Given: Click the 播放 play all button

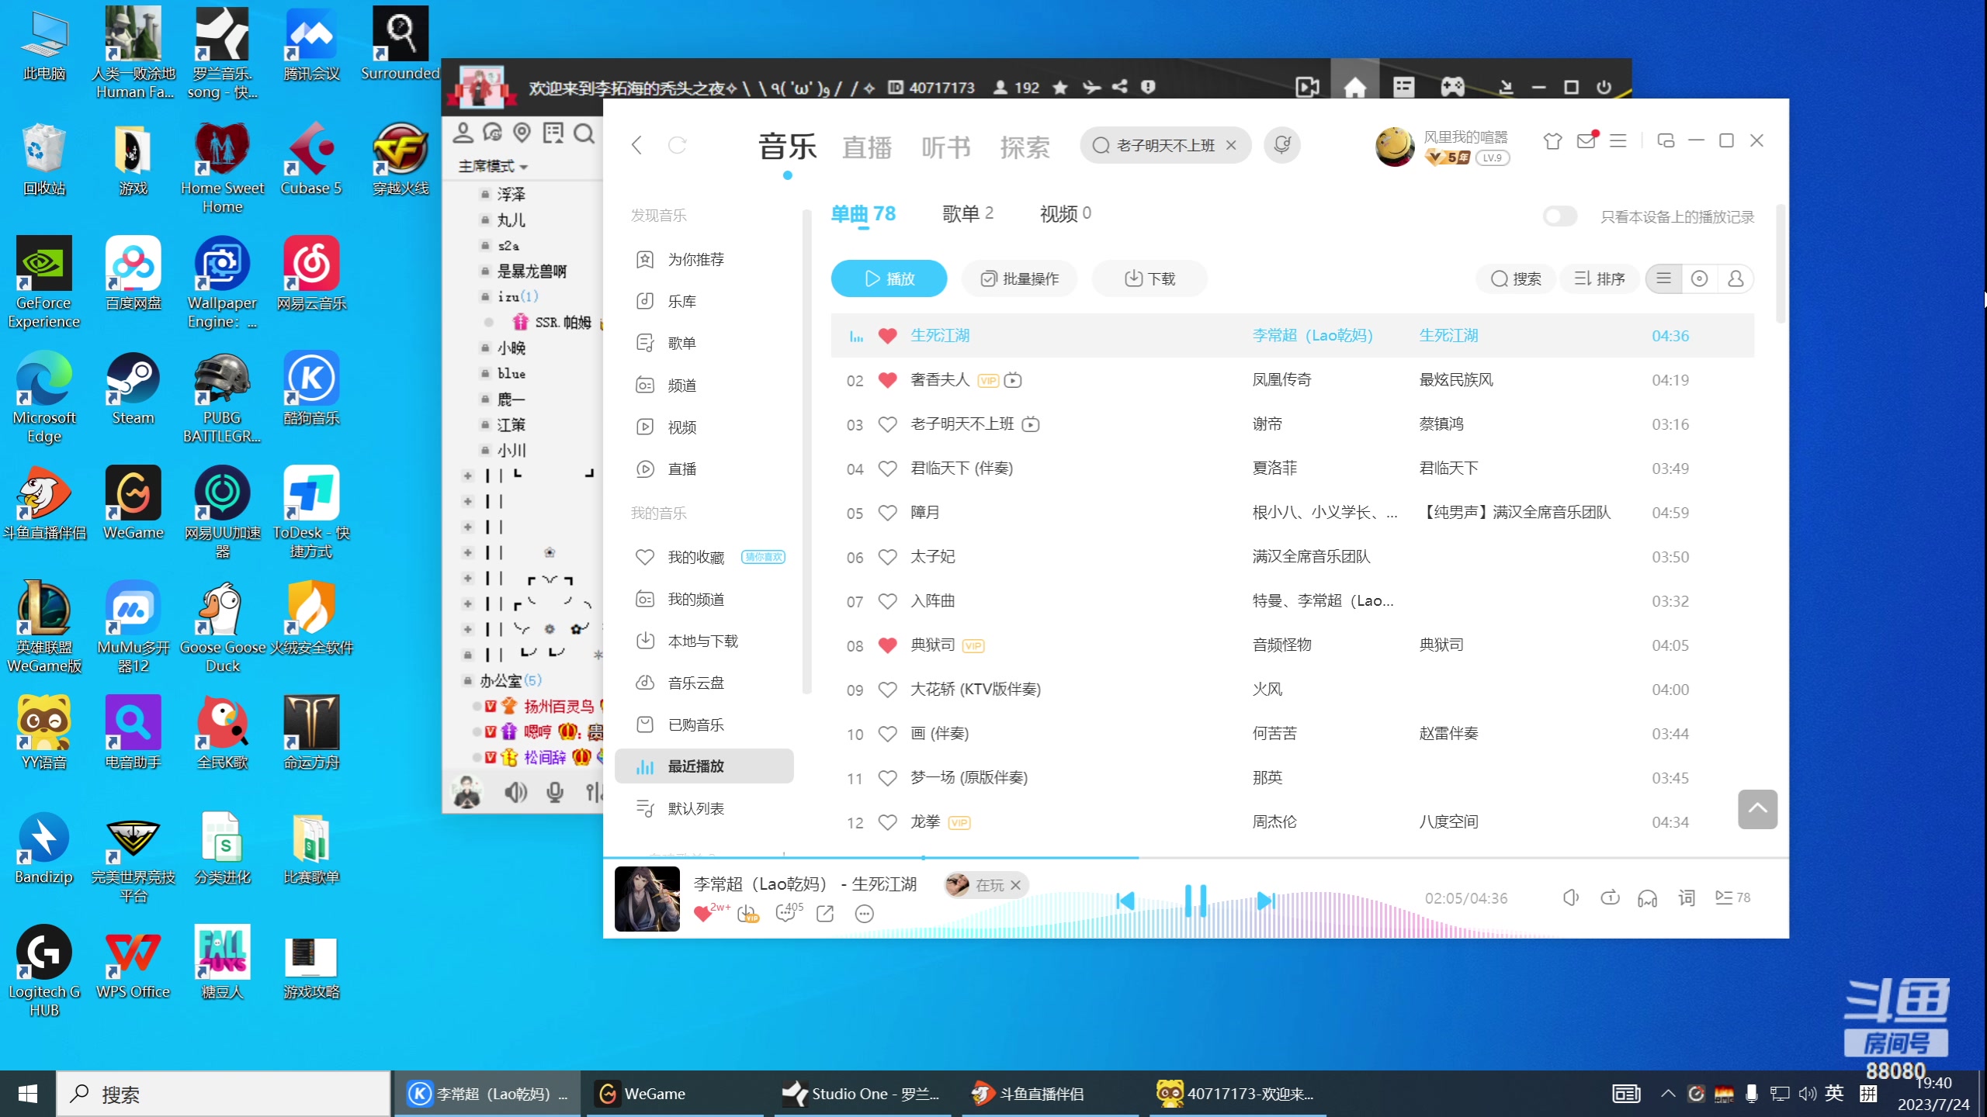Looking at the screenshot, I should pos(889,278).
